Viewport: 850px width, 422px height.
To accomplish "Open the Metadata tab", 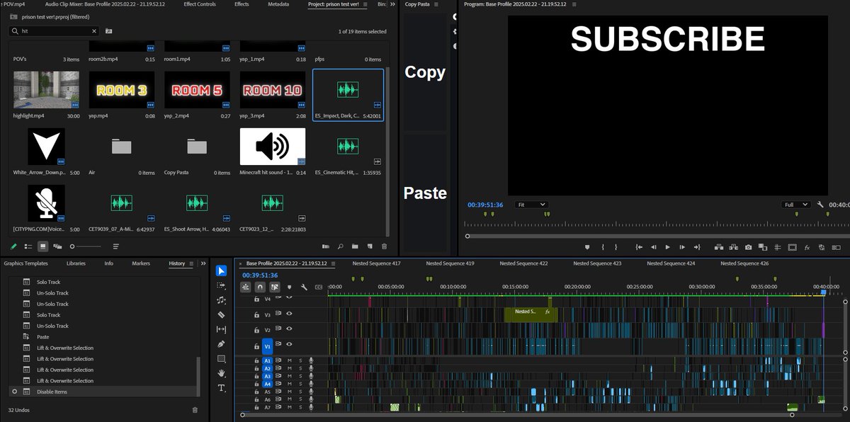I will click(278, 4).
